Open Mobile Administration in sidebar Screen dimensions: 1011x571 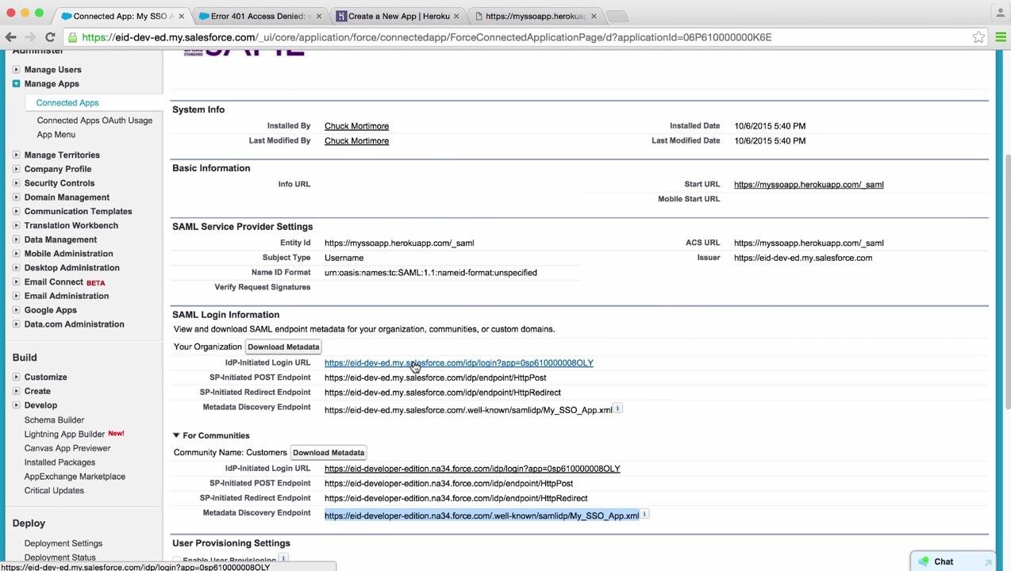pos(68,254)
